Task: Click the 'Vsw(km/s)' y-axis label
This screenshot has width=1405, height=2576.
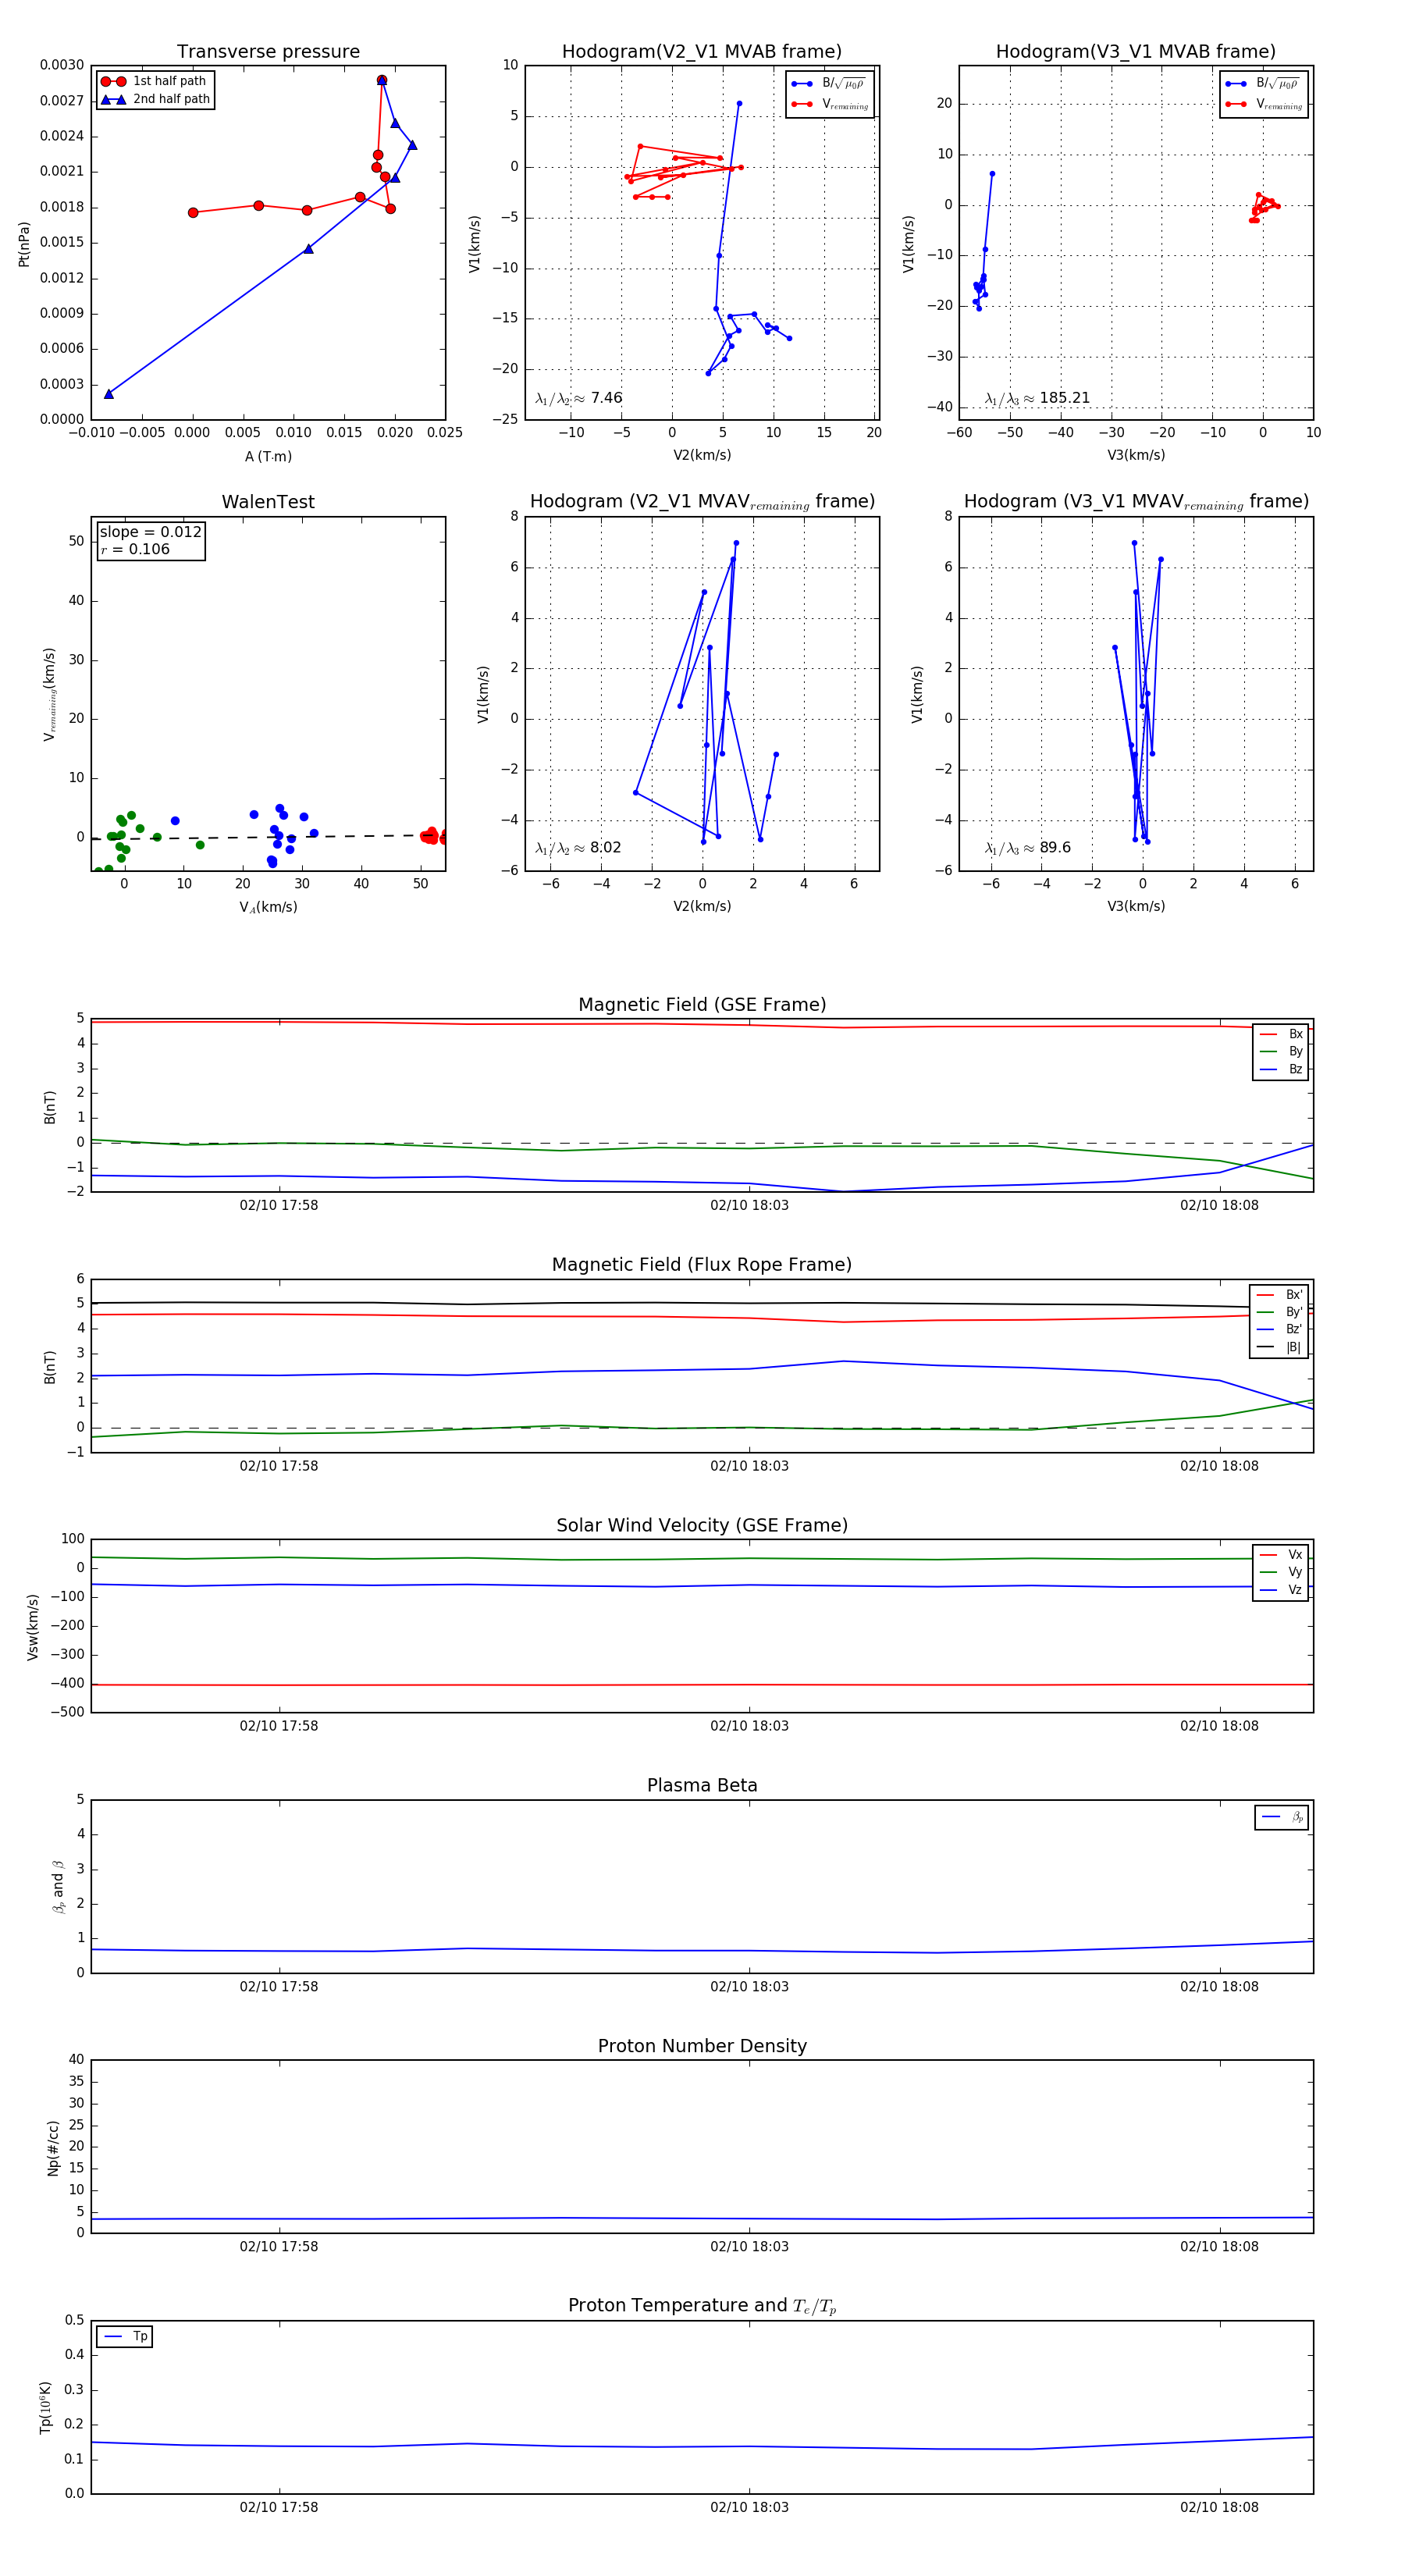Action: tap(33, 1627)
